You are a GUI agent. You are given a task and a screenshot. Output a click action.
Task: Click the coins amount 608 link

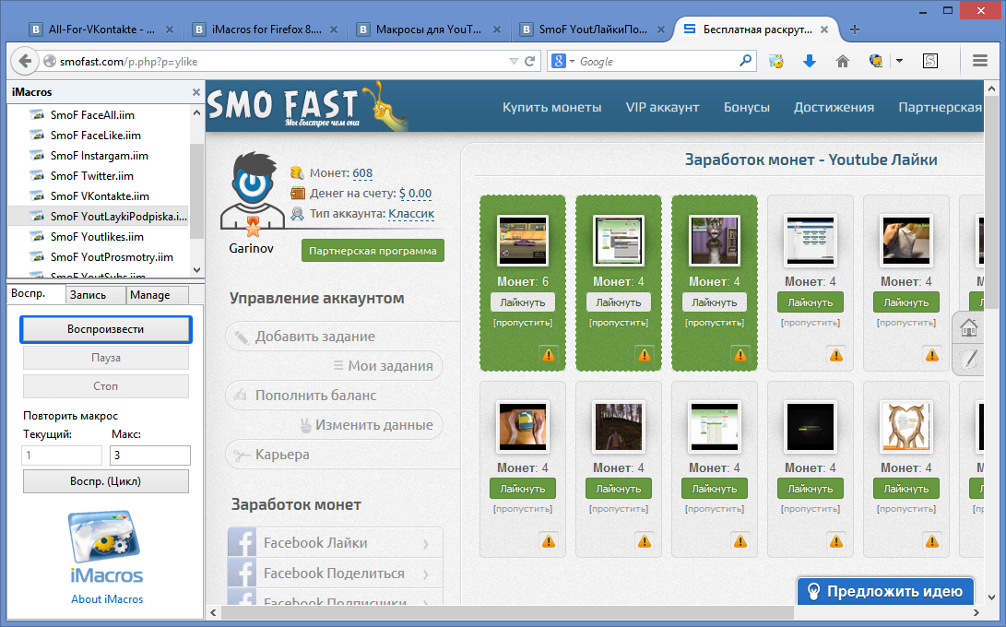click(x=362, y=173)
